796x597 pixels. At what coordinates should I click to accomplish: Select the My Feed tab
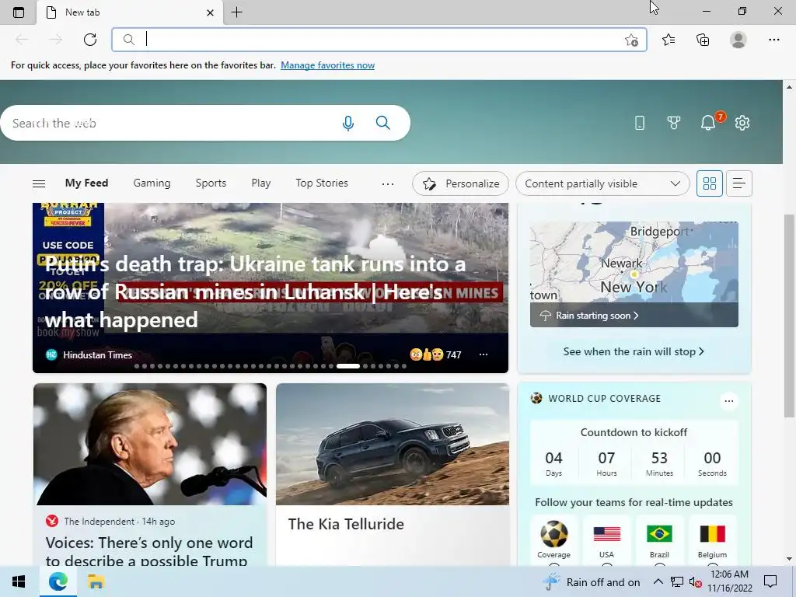pos(86,183)
